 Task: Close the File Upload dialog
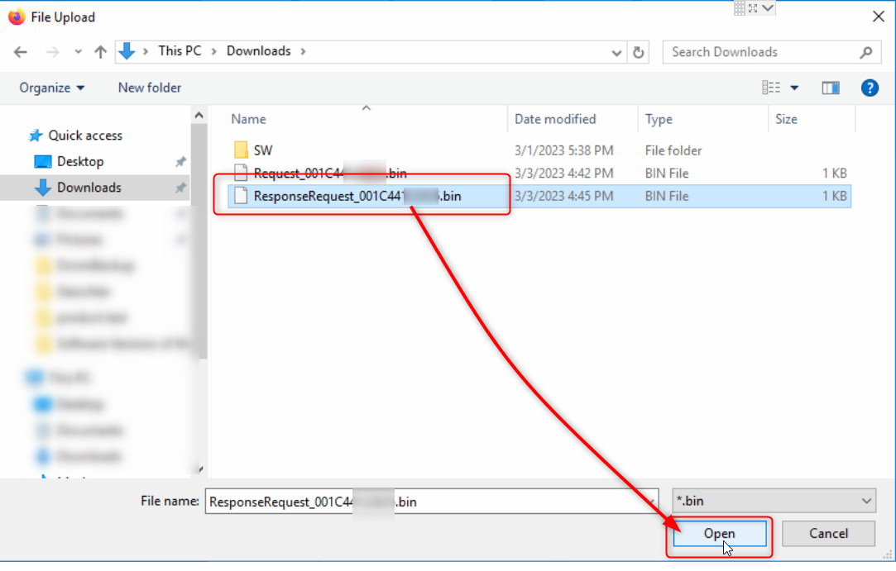pyautogui.click(x=879, y=17)
